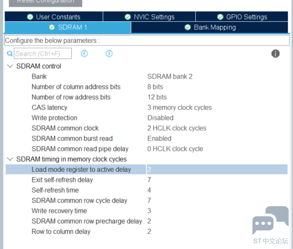Screen dimensions: 293x249
Task: Select the Write protection parameter label
Action: 54,118
